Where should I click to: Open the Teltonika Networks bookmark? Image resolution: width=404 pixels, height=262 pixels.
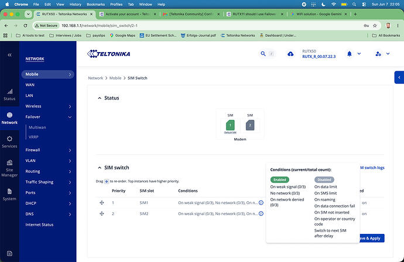coord(238,36)
